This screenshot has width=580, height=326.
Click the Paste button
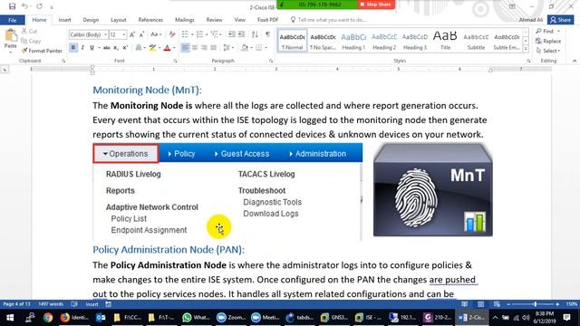pos(10,39)
